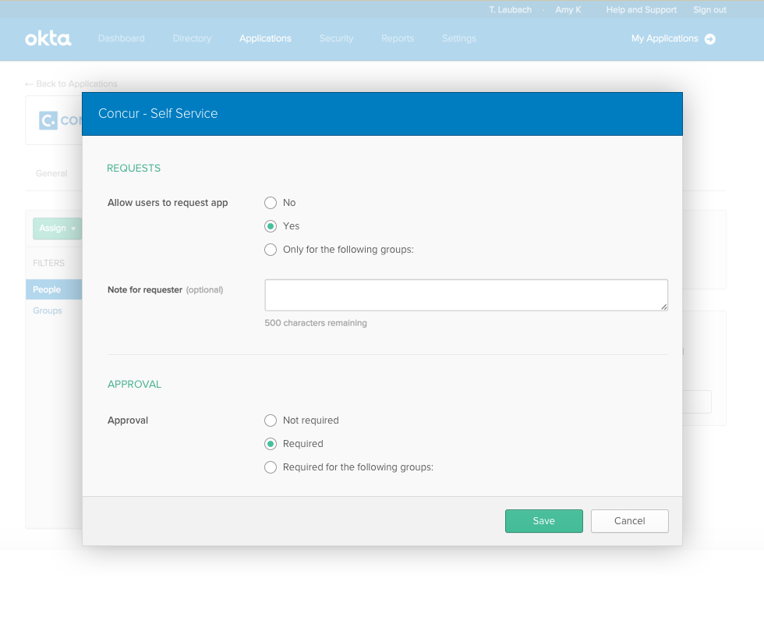Sign out of Okta
Viewport: 764px width, 635px height.
click(709, 9)
